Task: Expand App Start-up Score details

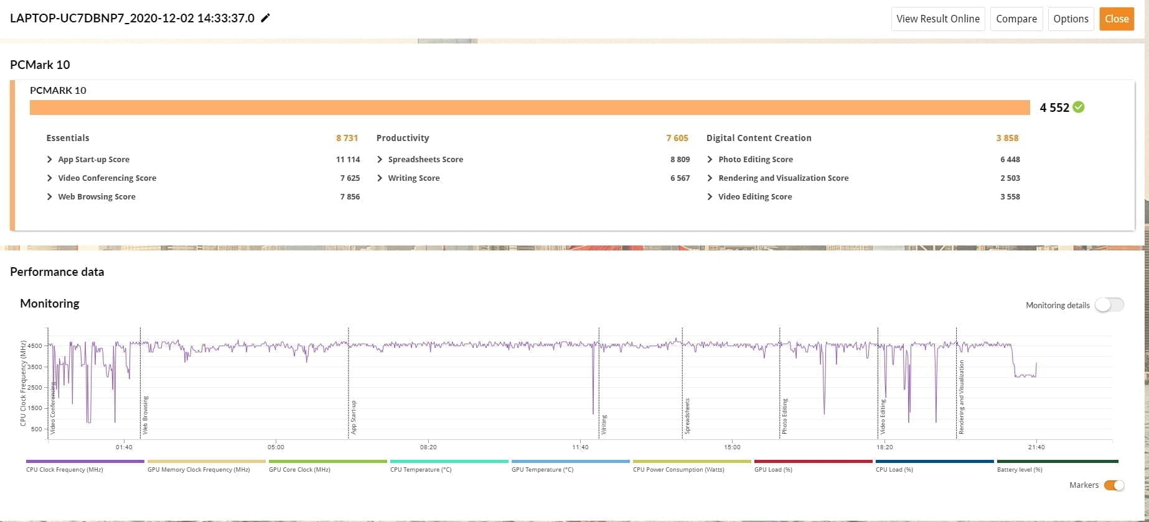Action: pyautogui.click(x=50, y=160)
